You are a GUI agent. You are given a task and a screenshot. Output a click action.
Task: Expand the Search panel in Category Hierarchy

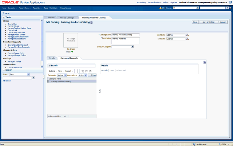click(50, 65)
